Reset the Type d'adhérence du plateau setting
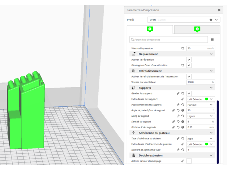The height and width of the screenshot is (170, 227). click(183, 138)
